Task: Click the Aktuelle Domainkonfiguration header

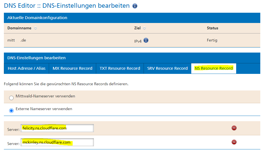Action: tap(132, 18)
